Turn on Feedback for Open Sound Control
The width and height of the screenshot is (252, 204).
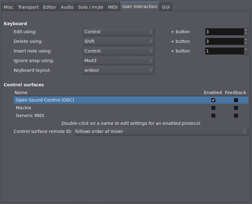236,100
